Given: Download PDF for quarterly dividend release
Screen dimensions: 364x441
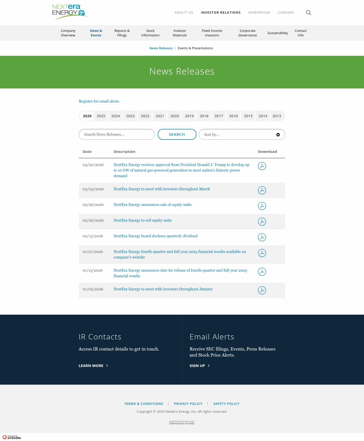Looking at the screenshot, I should pos(262,237).
